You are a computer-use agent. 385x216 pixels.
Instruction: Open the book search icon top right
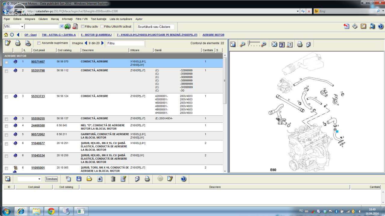pyautogui.click(x=372, y=26)
